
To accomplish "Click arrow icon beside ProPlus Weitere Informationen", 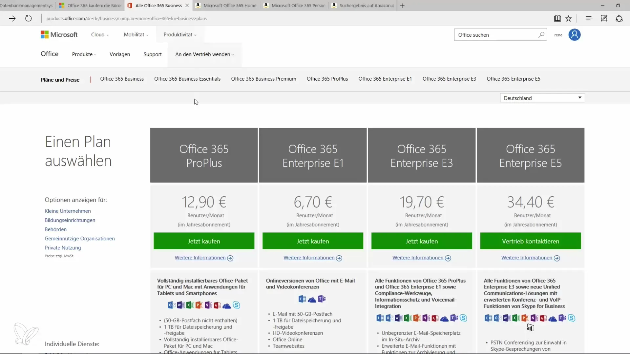I will pyautogui.click(x=230, y=258).
